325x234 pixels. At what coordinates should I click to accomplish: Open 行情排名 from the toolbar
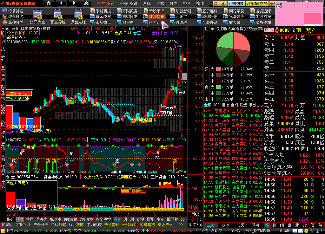coord(13,11)
